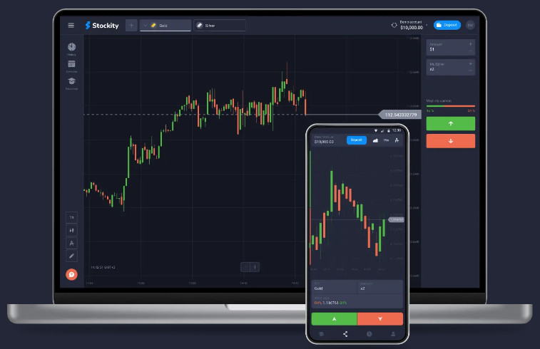This screenshot has width=540, height=349.
Task: Open the Calendar sidebar panel
Action: click(71, 66)
